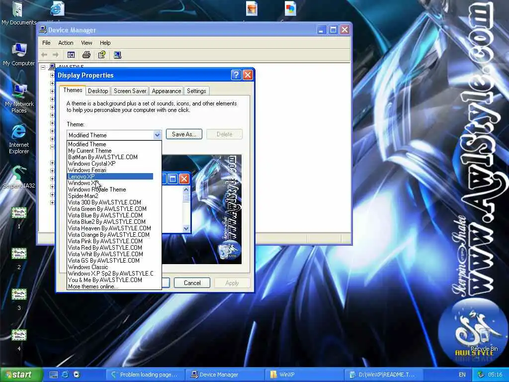Switch to Problem loading page taskbar button
Image resolution: width=509 pixels, height=382 pixels.
click(146, 375)
